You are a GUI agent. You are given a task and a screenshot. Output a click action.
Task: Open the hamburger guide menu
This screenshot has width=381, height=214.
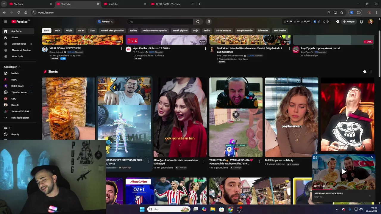pos(5,22)
